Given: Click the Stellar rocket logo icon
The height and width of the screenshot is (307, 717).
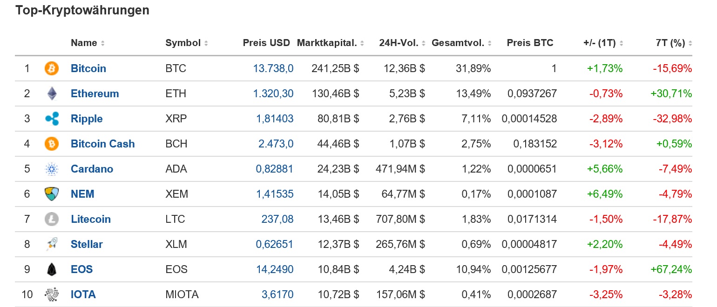Looking at the screenshot, I should (x=52, y=245).
